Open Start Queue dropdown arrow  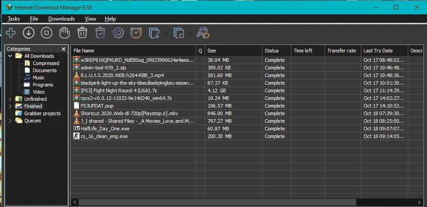(166, 33)
